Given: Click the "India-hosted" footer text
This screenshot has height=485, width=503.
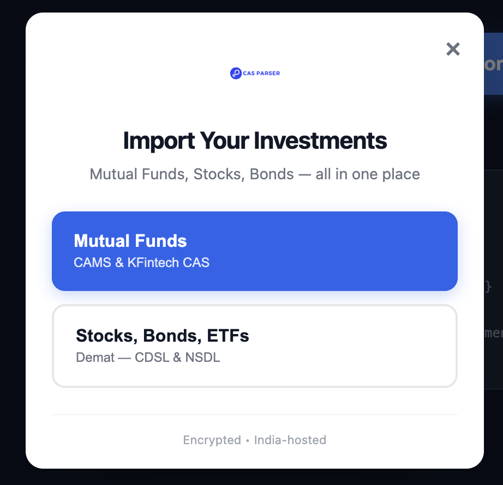Looking at the screenshot, I should (290, 440).
